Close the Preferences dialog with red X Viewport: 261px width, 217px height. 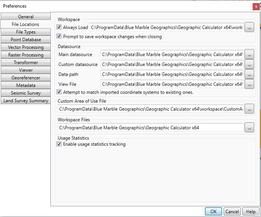coord(256,6)
